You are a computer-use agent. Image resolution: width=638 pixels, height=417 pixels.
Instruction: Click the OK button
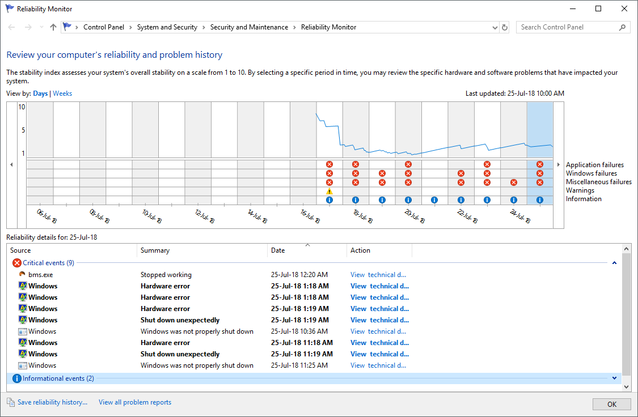click(x=611, y=405)
